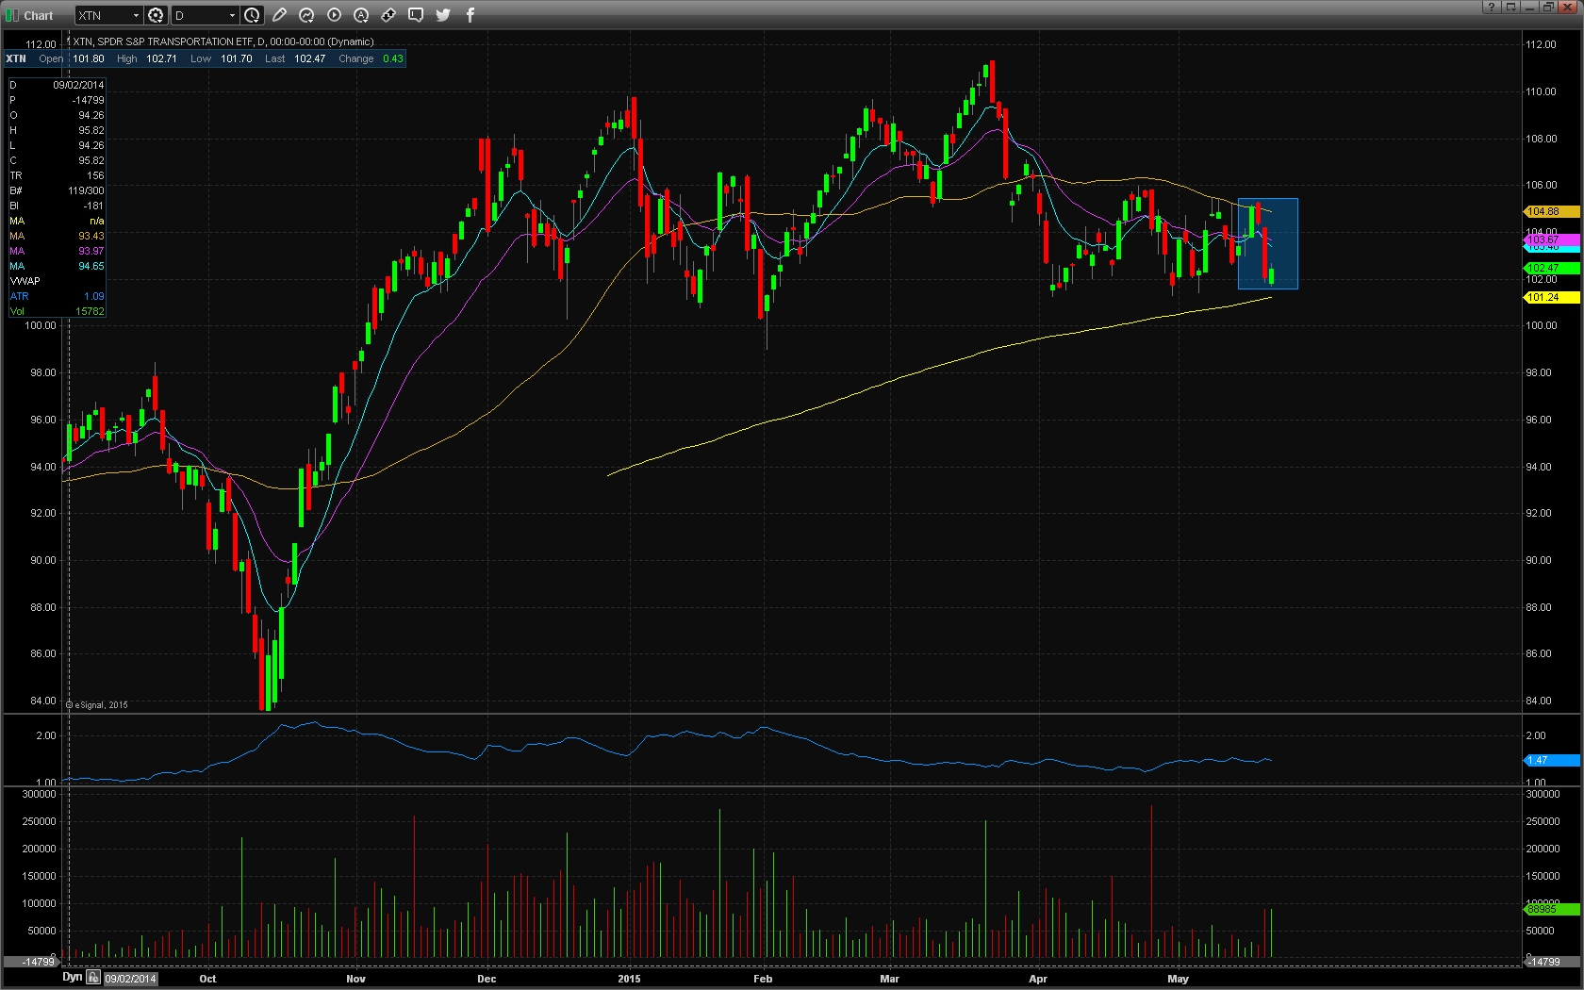The height and width of the screenshot is (990, 1584).
Task: Minimize the chart window
Action: coord(1529,8)
